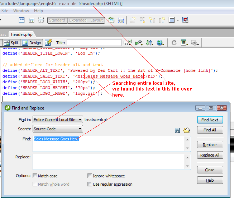234x200 pixels.
Task: Click the Insert Column to the Left icon
Action: click(x=152, y=20)
